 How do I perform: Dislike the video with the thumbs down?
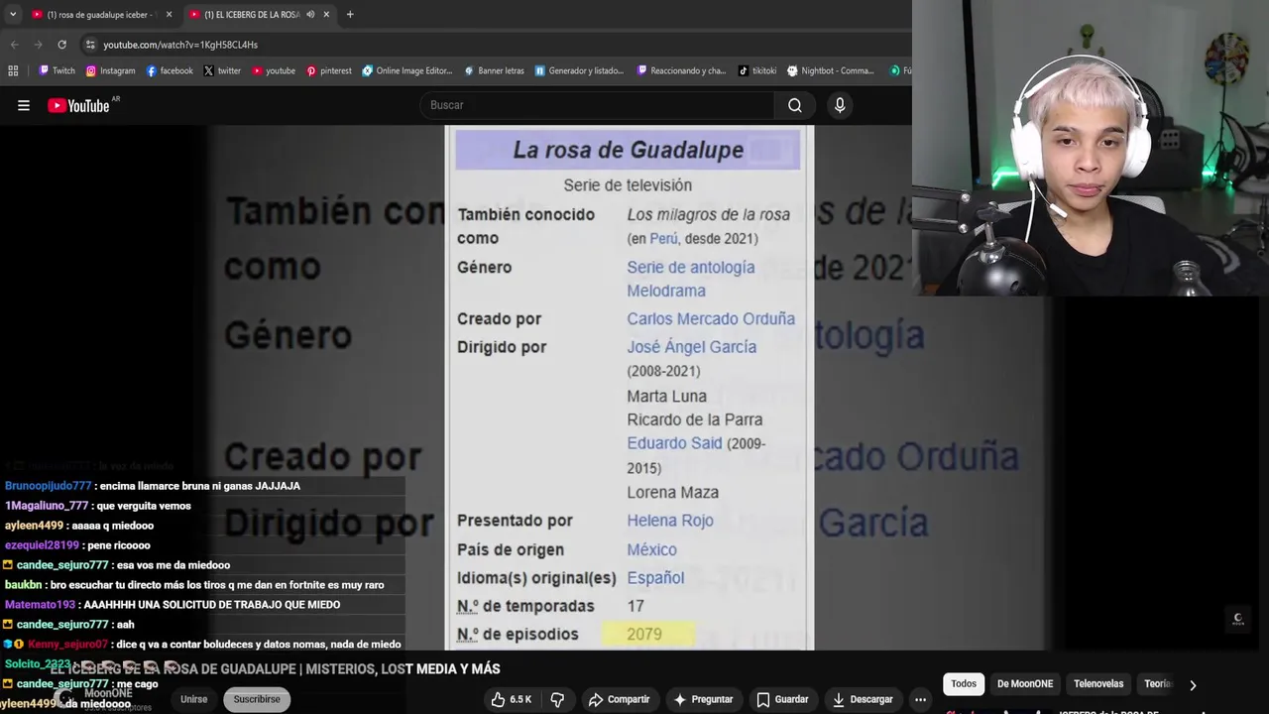tap(557, 699)
